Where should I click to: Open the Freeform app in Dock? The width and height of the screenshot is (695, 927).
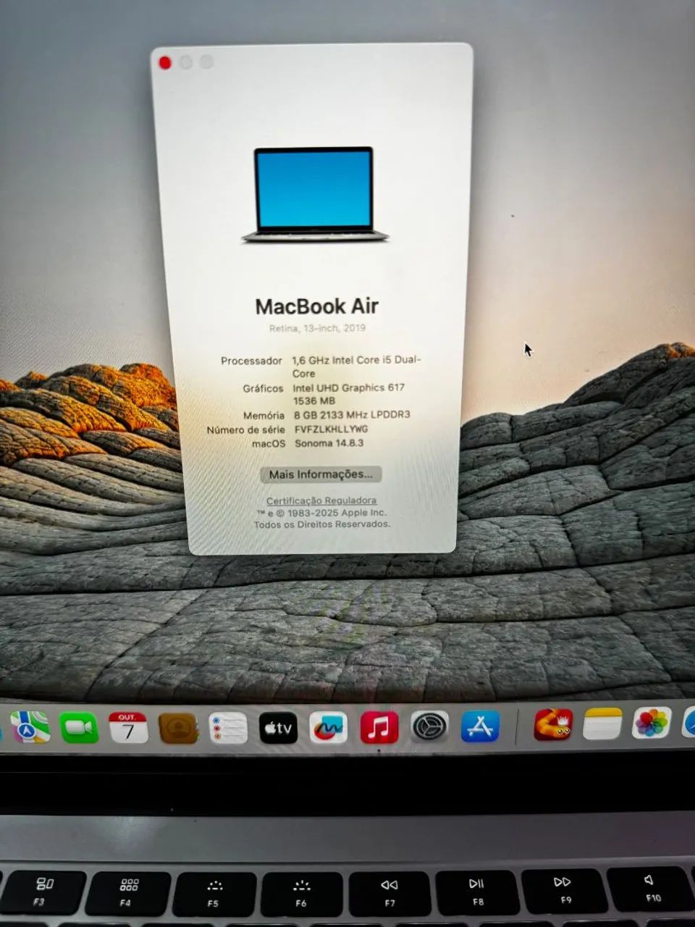pyautogui.click(x=329, y=728)
